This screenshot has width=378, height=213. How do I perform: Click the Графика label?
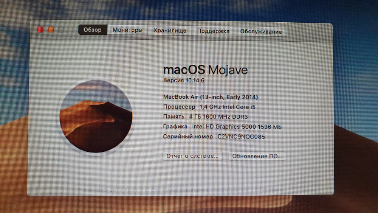(x=175, y=126)
